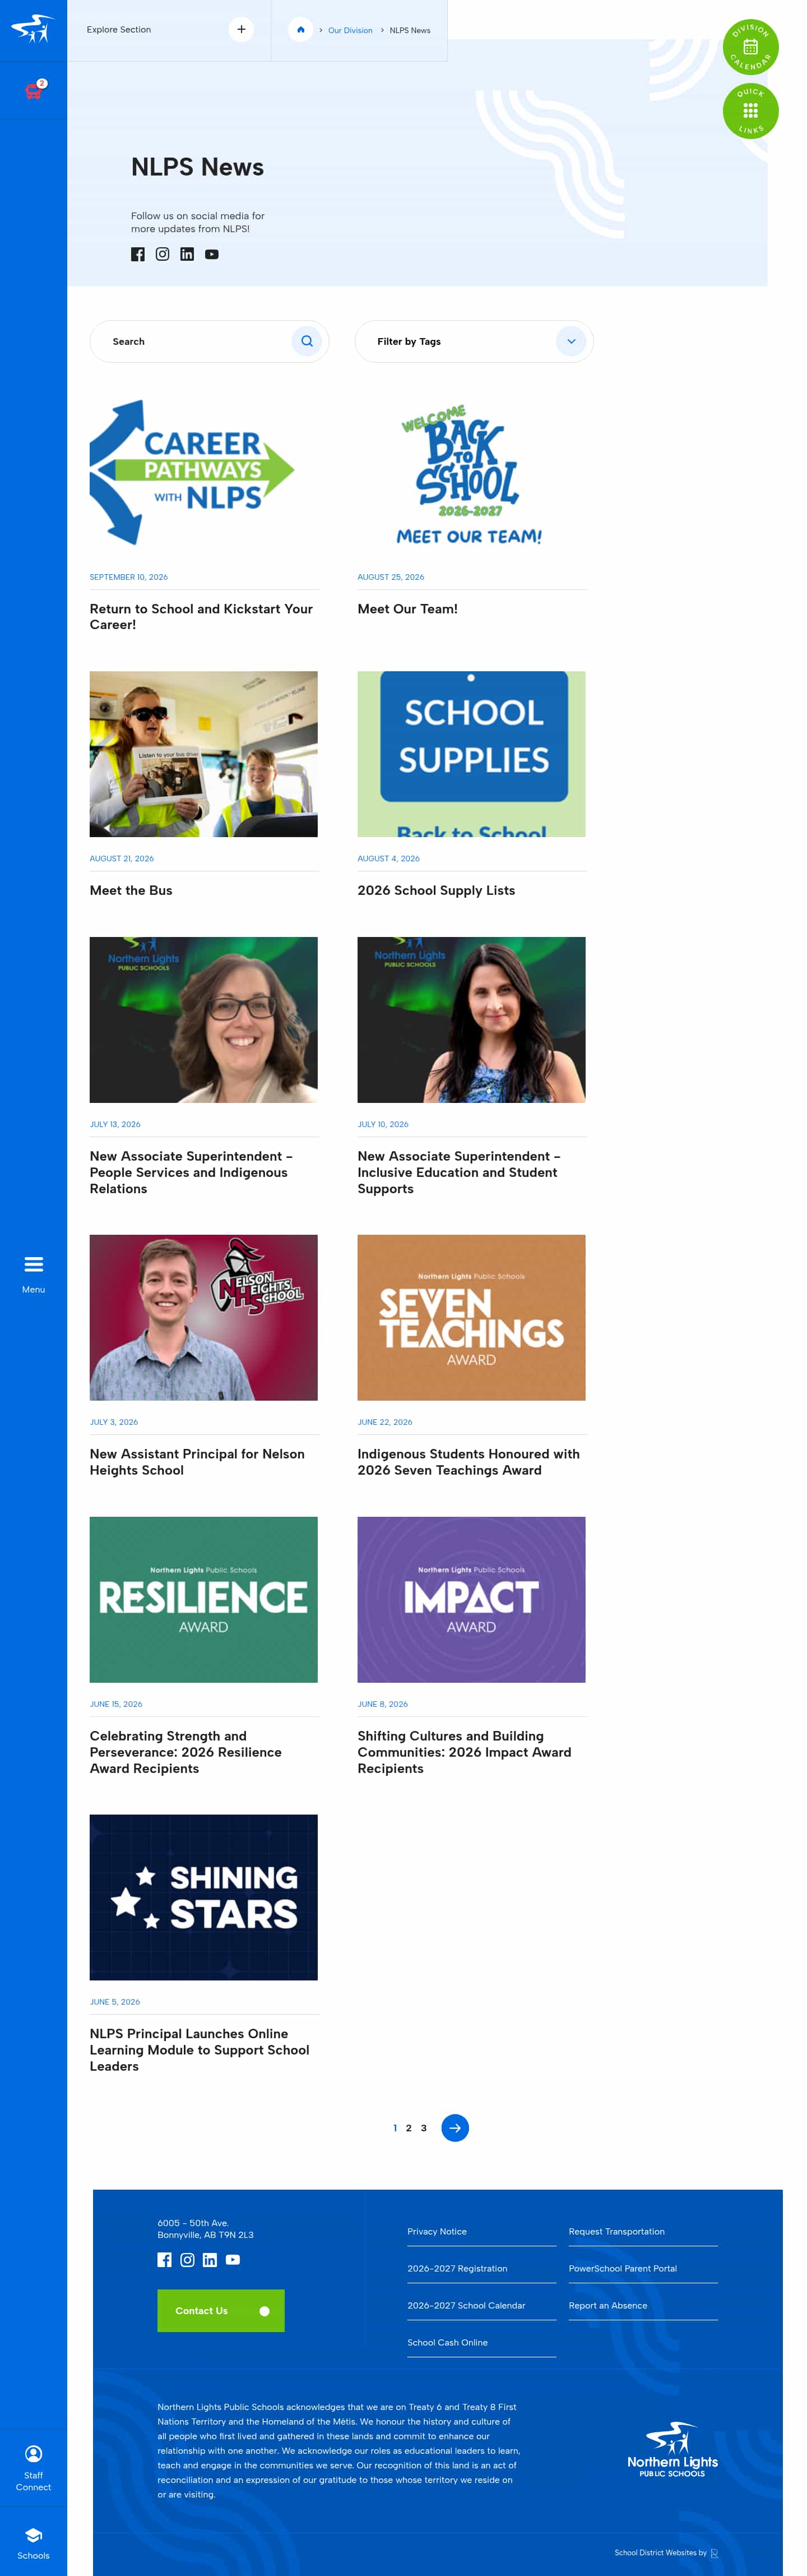
Task: Open the Shining Stars thumbnail
Action: click(x=204, y=1897)
